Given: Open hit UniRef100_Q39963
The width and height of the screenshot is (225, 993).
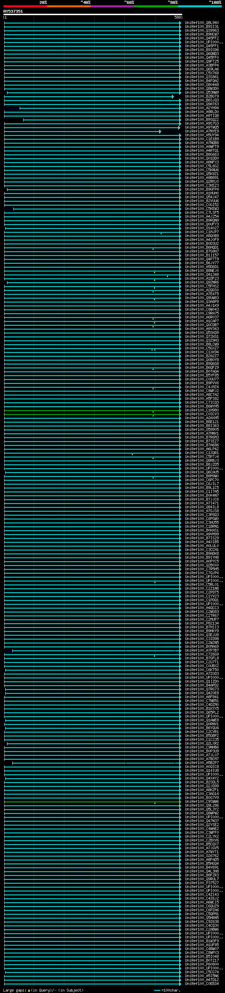Looking at the screenshot, I should 201,30.
